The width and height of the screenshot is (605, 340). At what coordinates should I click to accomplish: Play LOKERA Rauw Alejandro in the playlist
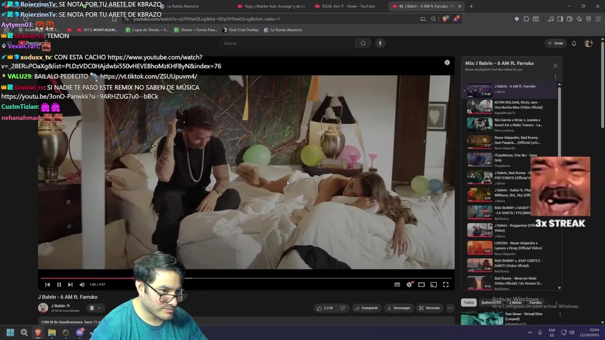[x=510, y=248]
